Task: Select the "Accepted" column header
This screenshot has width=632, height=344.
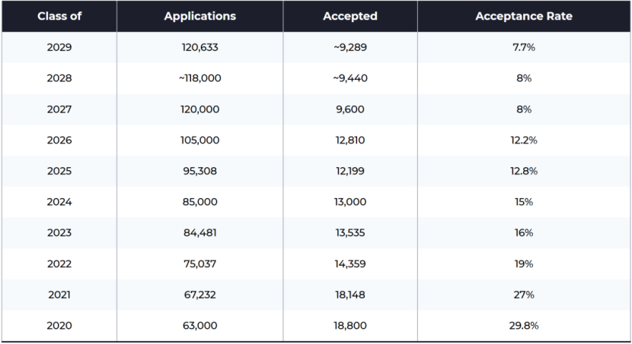Action: click(x=350, y=16)
